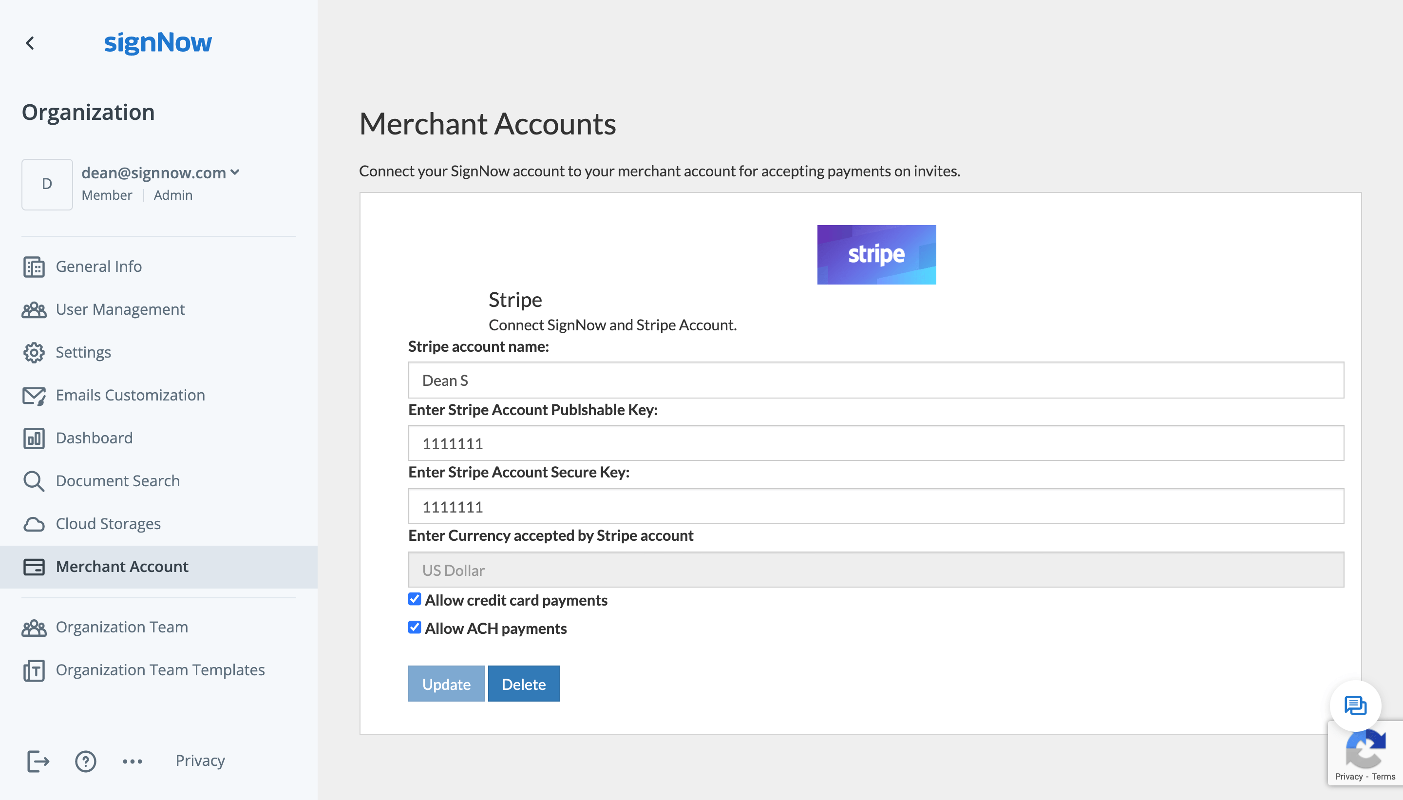This screenshot has width=1403, height=800.
Task: Go to Emails Customization section
Action: click(130, 395)
